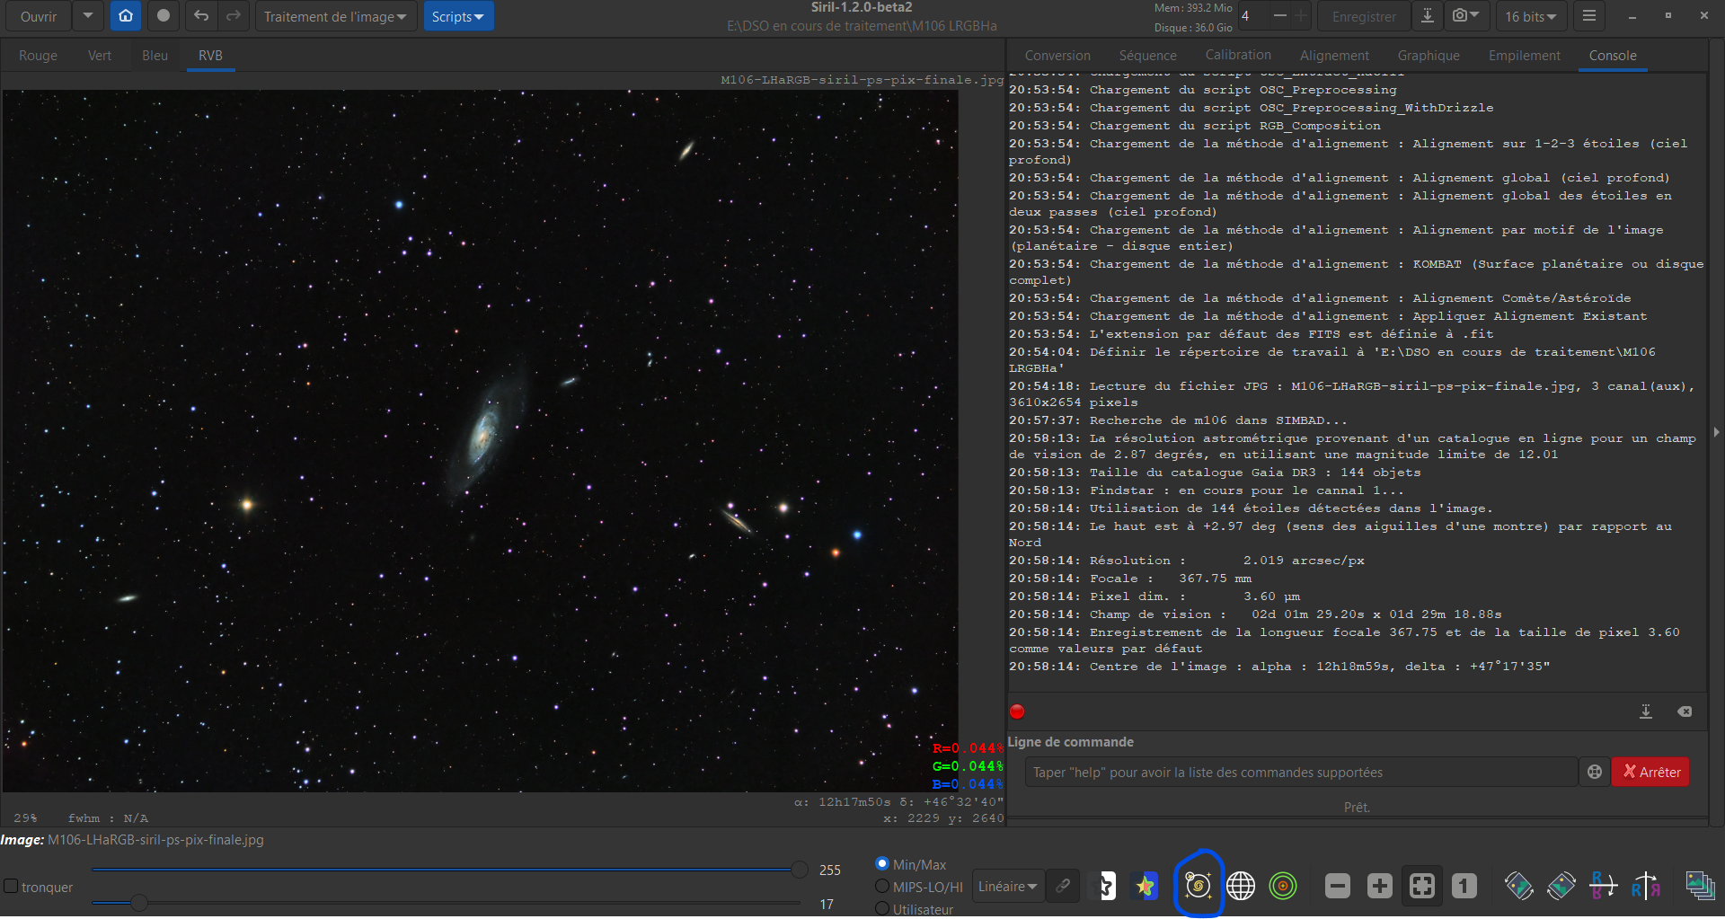Expand the 16 bits dropdown
The image size is (1725, 919).
pos(1531,16)
